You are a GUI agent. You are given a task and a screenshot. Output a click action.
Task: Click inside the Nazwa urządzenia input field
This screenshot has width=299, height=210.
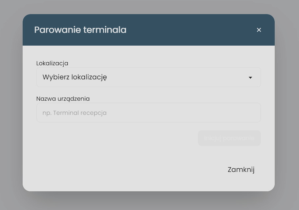(x=148, y=113)
